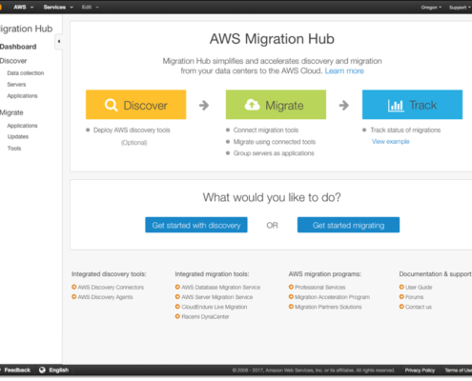Open Applications under Discover
Image resolution: width=472 pixels, height=381 pixels.
click(x=22, y=96)
